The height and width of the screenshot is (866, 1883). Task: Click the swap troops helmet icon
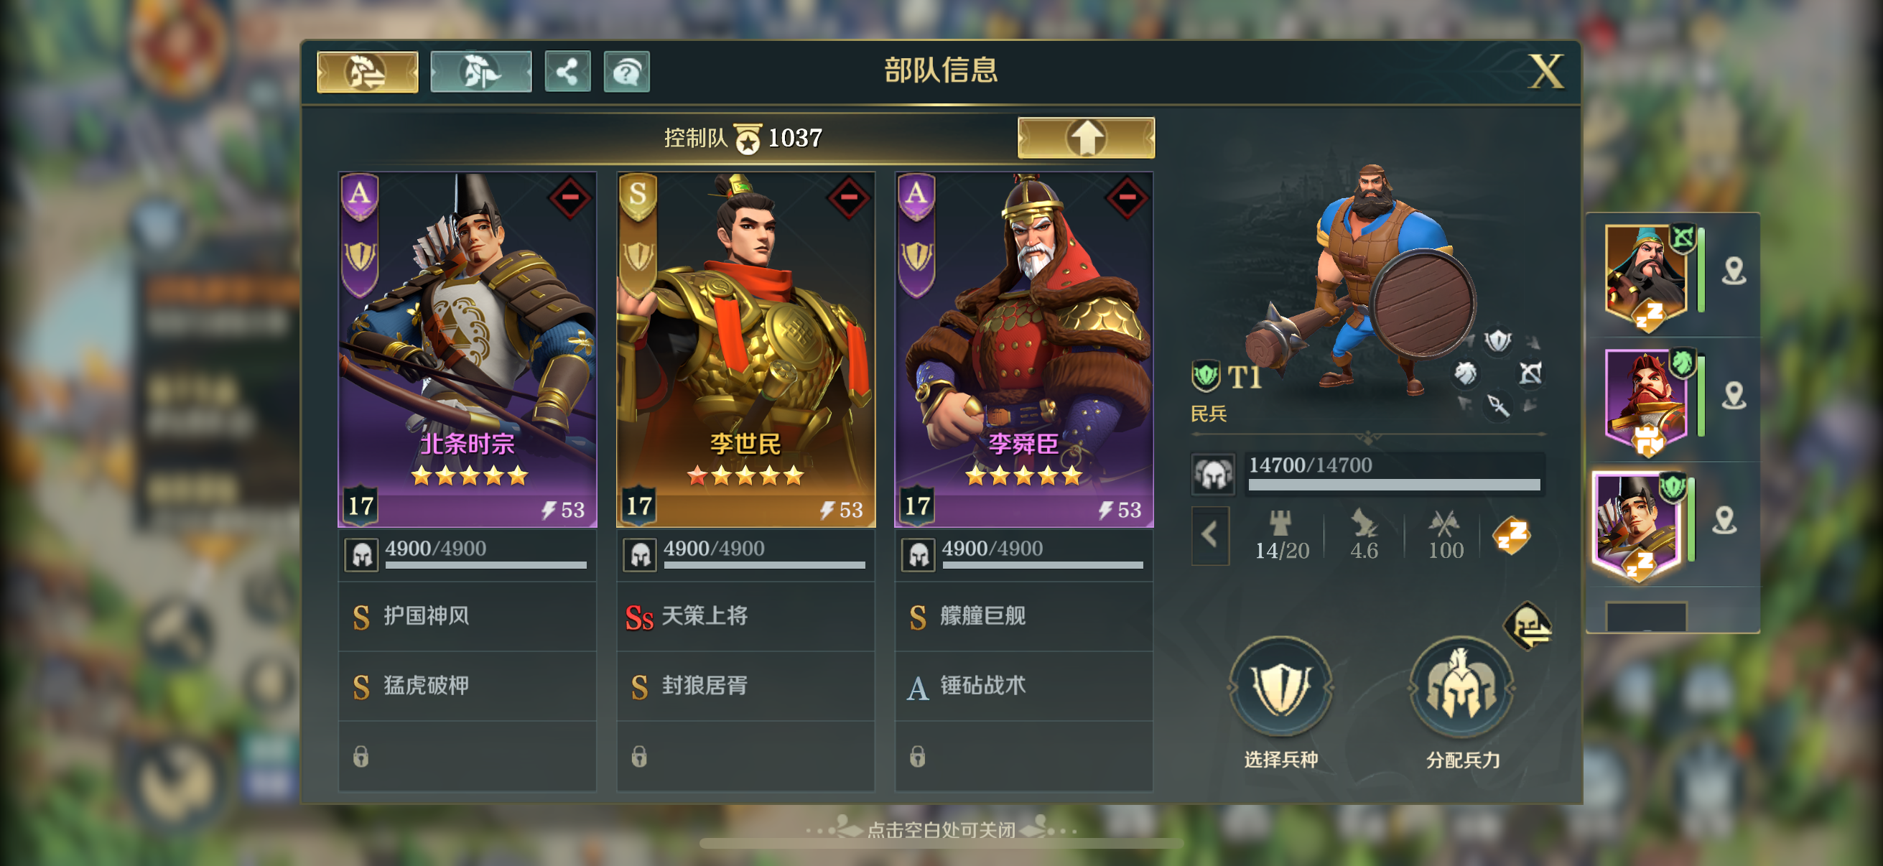1528,625
